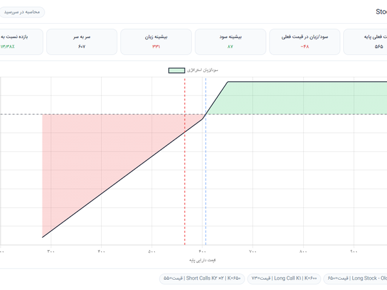This screenshot has width=387, height=290.
Task: Click the بازده نسبت به card label
Action: [14, 37]
